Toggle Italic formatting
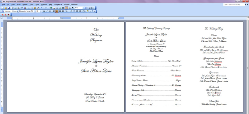Viewport: 249px width, 114px height. [47, 11]
